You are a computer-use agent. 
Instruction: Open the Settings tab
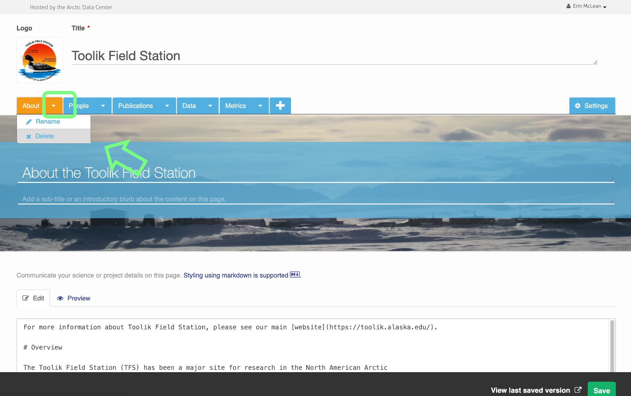tap(592, 106)
